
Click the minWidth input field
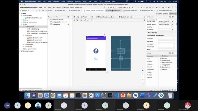pos(166,39)
